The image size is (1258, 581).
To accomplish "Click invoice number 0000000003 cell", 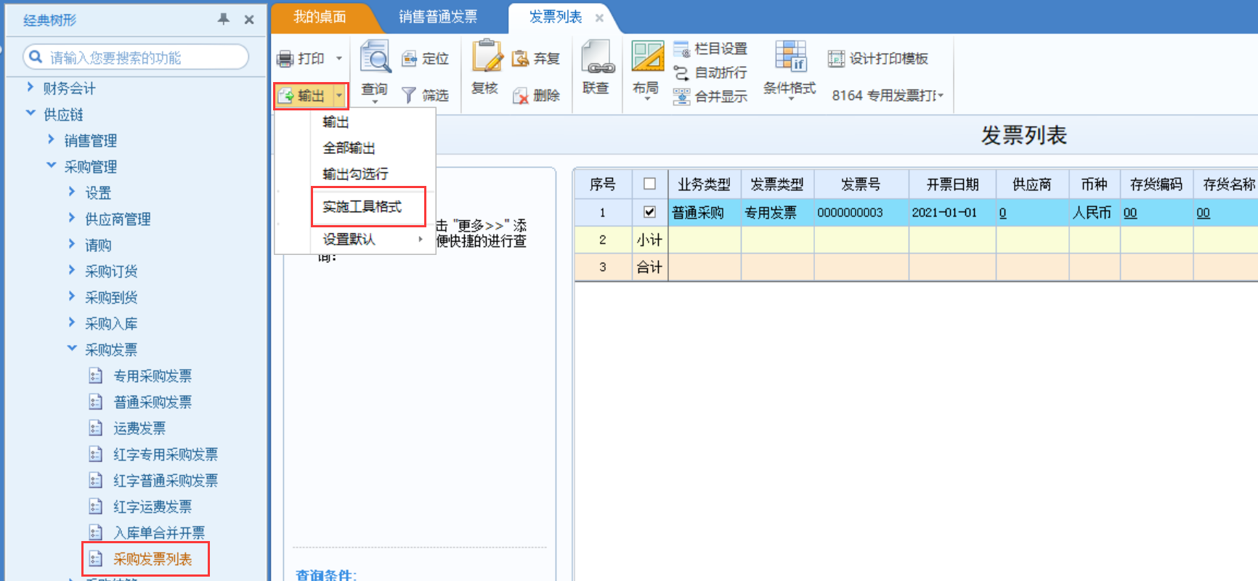I will click(861, 213).
